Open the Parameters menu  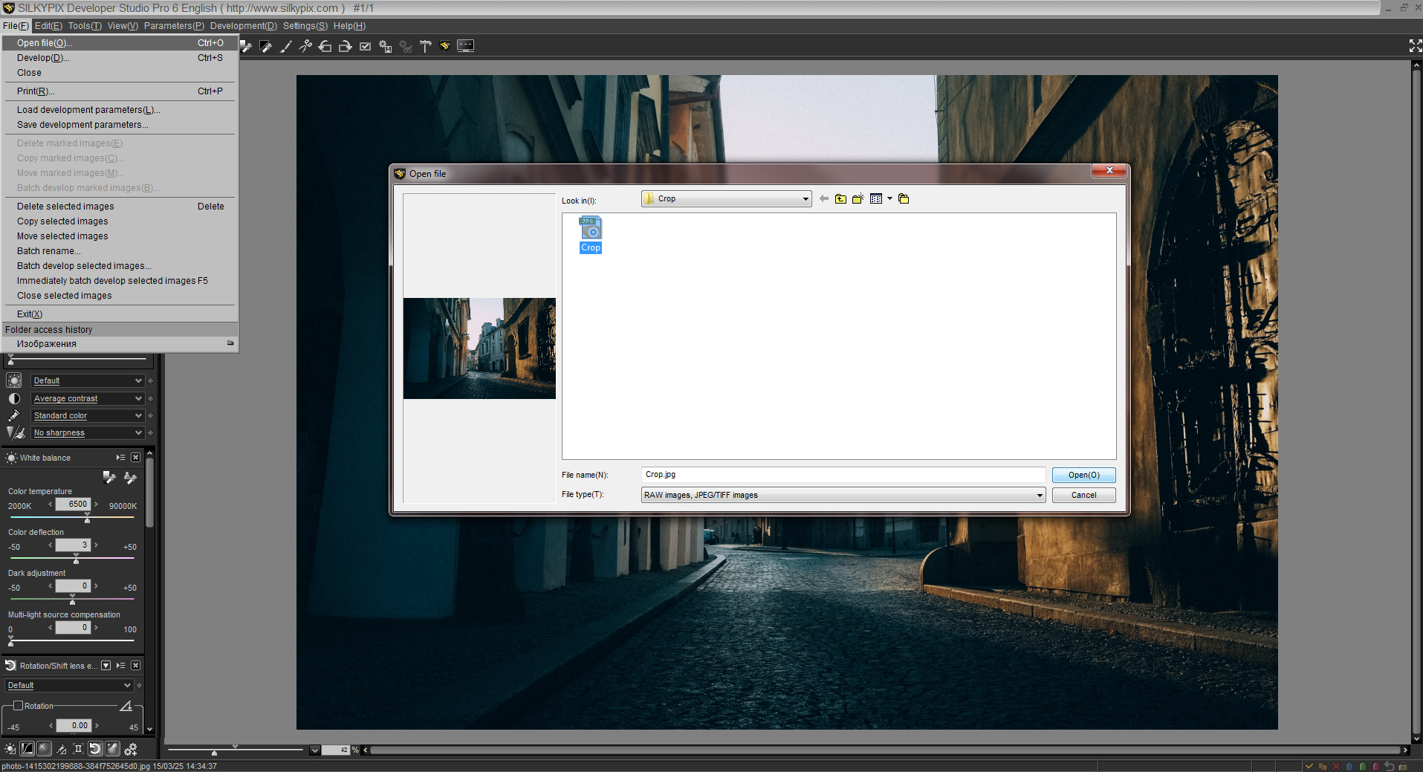tap(174, 26)
